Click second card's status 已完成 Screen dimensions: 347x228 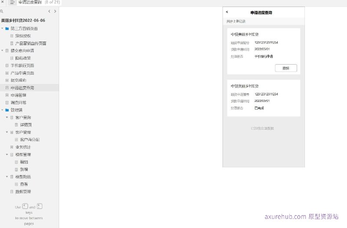pyautogui.click(x=259, y=108)
